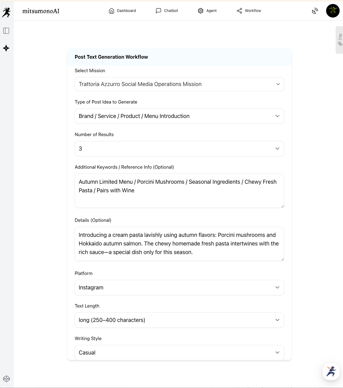Change the Number of Results dropdown
343x388 pixels.
[179, 149]
